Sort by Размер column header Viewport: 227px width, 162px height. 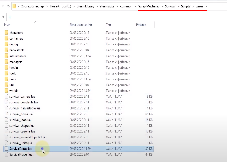pyautogui.click(x=141, y=25)
